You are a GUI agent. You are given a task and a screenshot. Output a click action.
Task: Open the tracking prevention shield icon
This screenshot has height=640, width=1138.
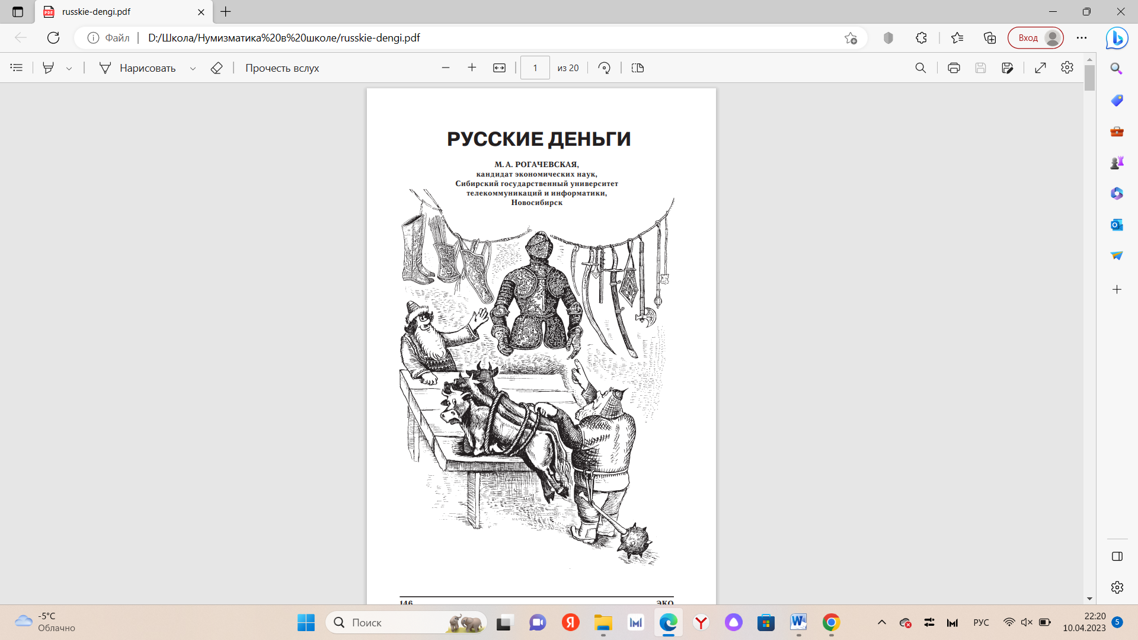pos(888,38)
